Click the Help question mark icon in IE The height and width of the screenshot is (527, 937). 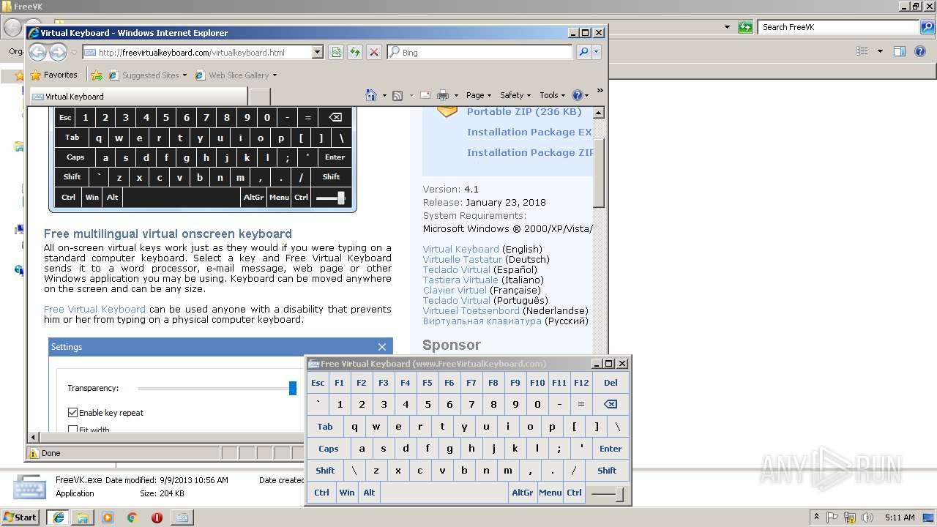[577, 95]
